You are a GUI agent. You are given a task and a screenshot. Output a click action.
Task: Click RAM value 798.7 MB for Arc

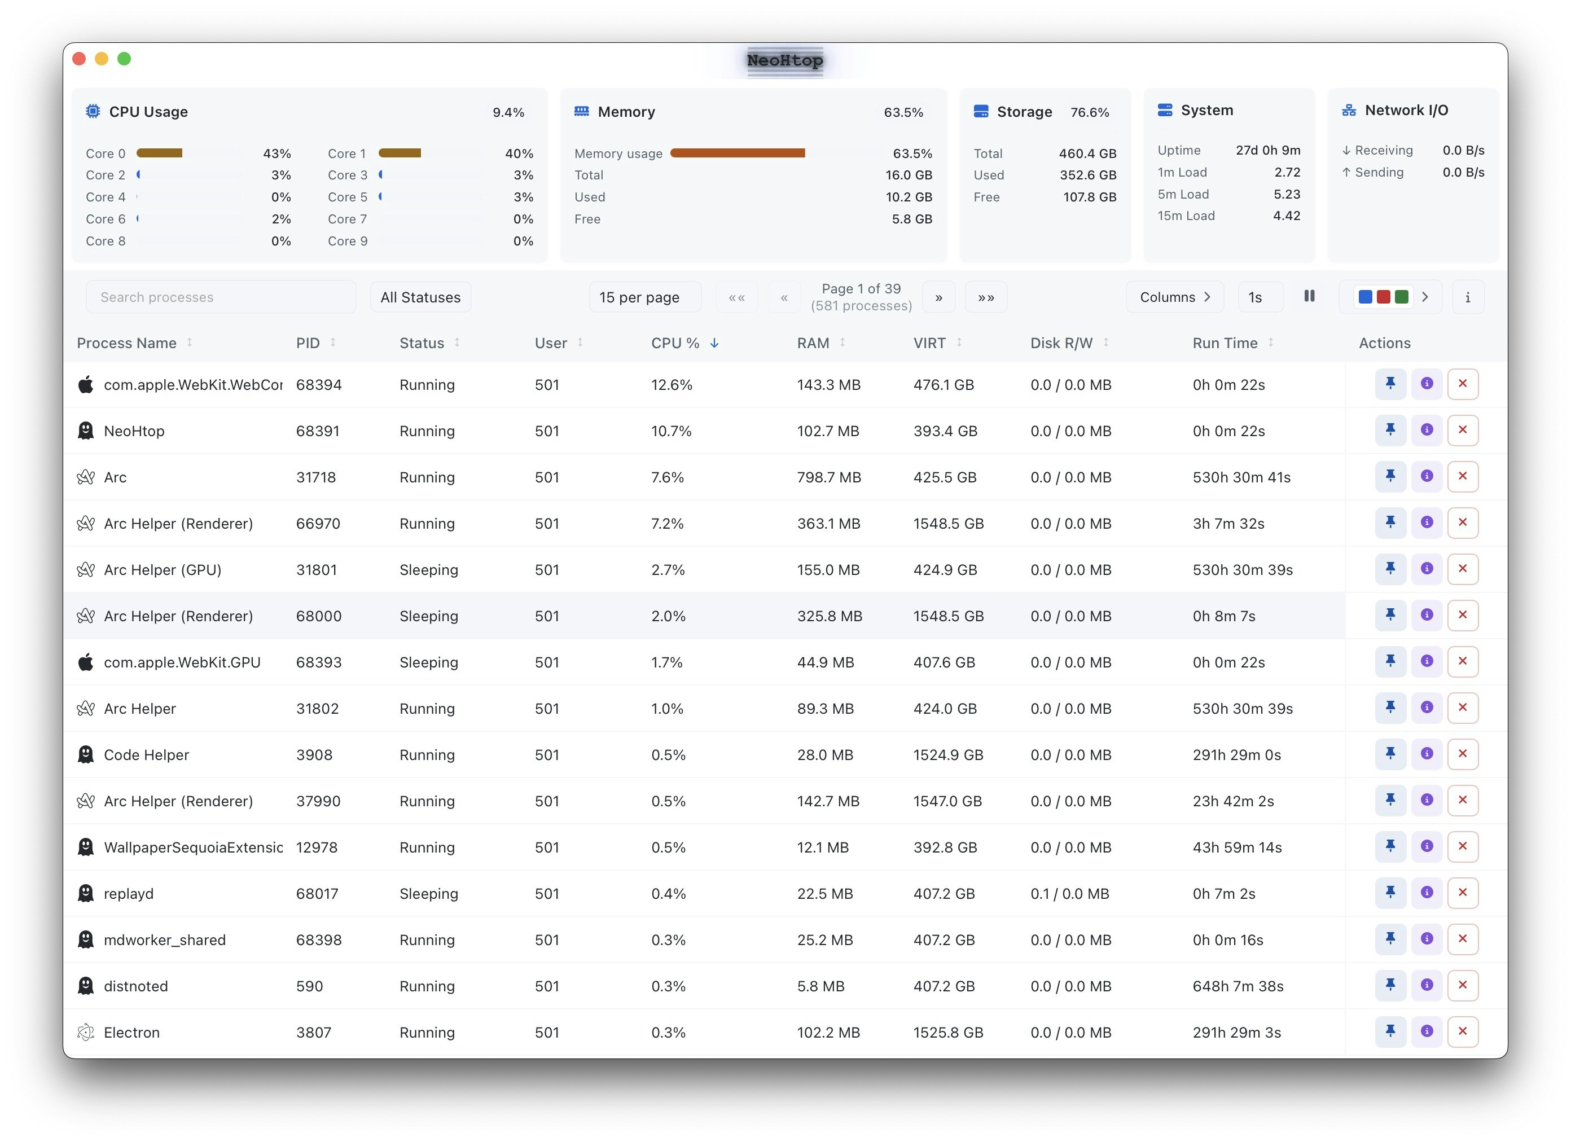tap(828, 477)
